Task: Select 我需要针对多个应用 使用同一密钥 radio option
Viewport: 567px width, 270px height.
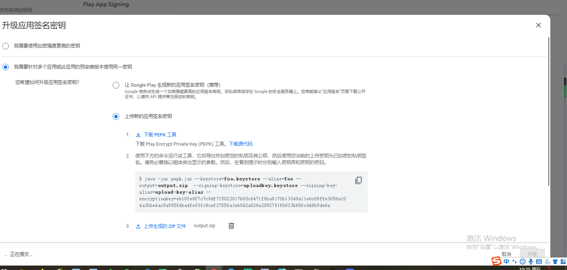Action: [x=6, y=67]
